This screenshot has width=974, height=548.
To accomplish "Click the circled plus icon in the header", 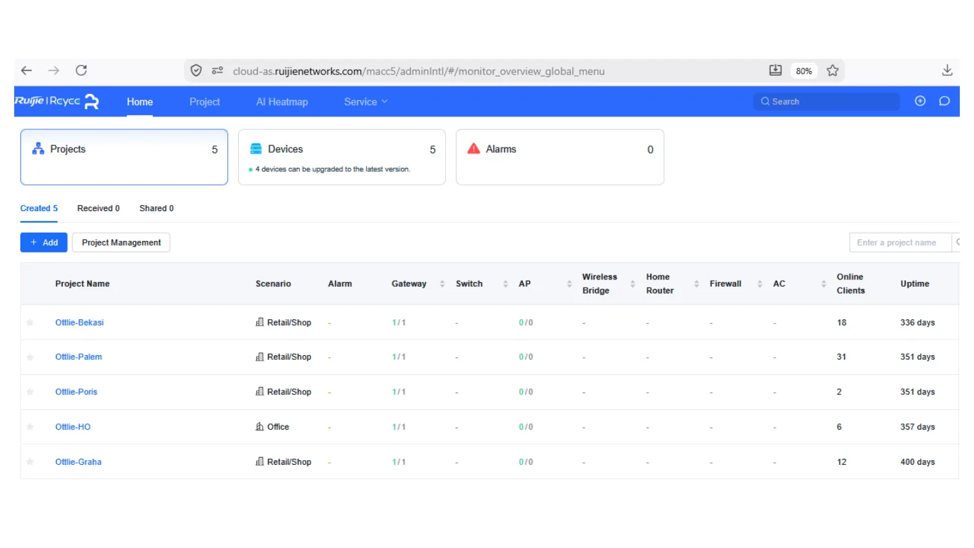I will tap(920, 101).
